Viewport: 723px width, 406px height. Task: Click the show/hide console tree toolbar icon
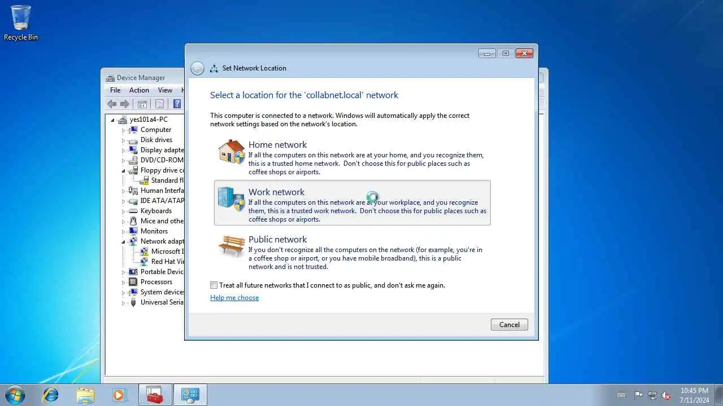click(x=142, y=104)
